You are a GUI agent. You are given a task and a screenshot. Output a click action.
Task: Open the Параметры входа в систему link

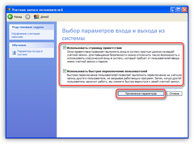[x=30, y=53]
